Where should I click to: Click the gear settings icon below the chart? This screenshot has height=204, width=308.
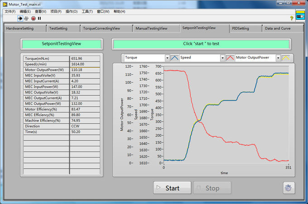coord(289,188)
